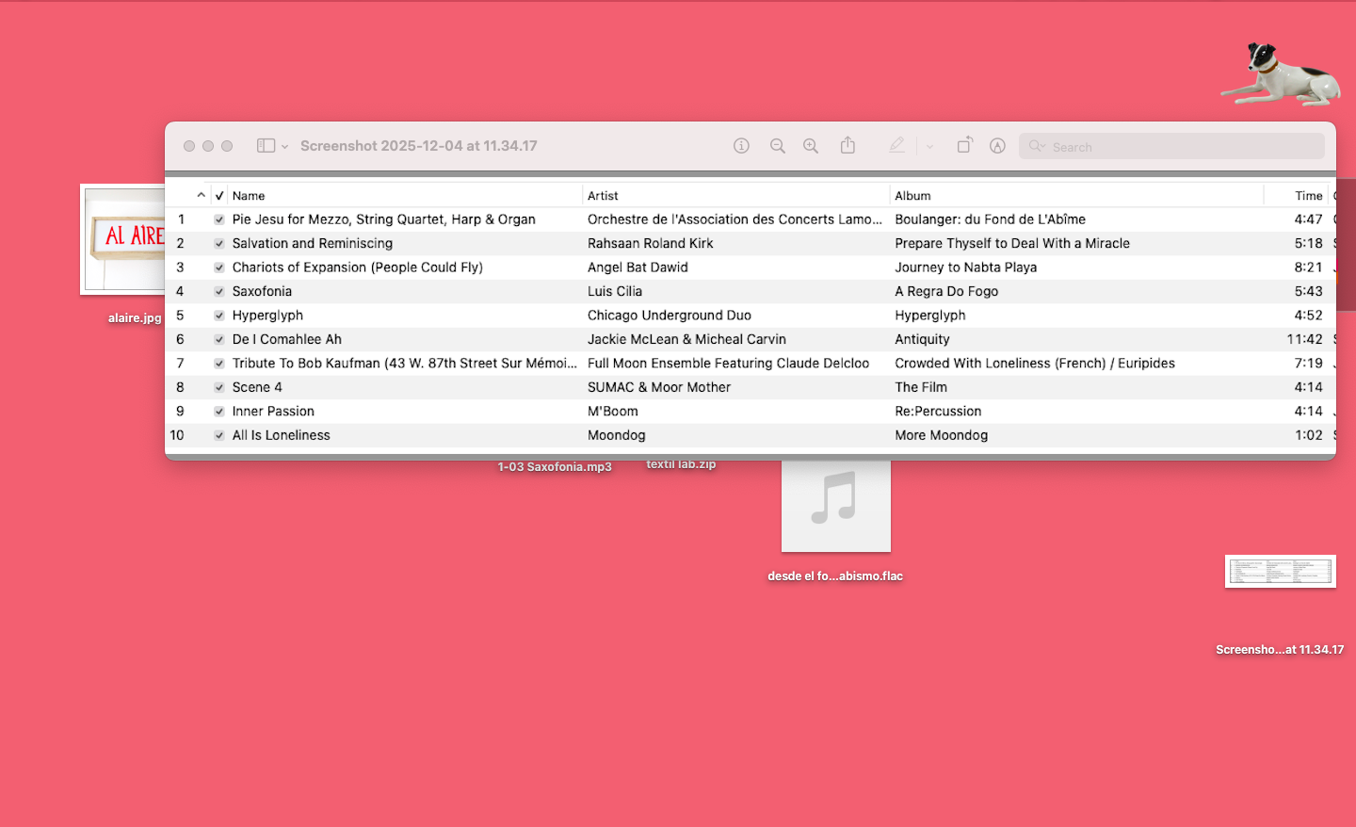Click the zoom out magnifier icon
The height and width of the screenshot is (827, 1356).
tap(777, 146)
